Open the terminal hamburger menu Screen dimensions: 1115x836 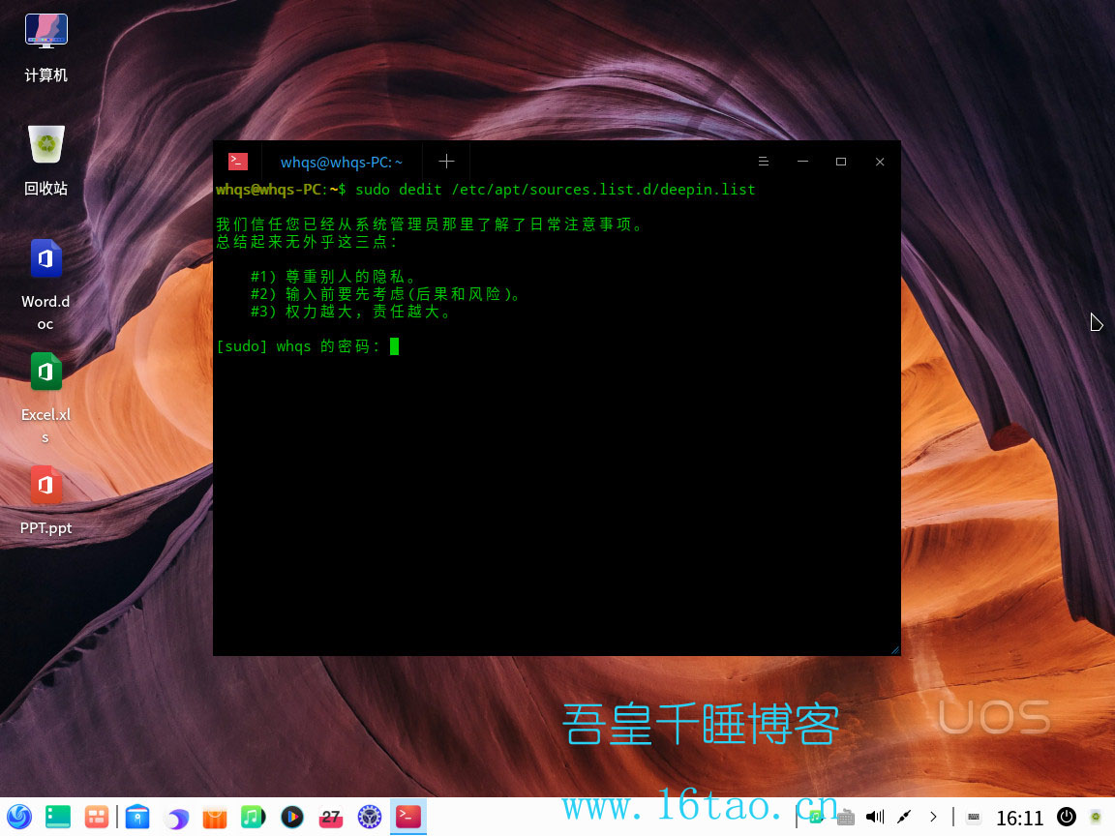click(x=763, y=162)
